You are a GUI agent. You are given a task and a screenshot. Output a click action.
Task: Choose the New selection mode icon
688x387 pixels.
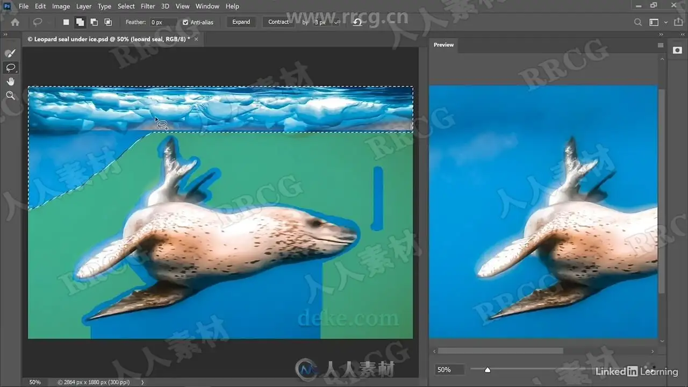[66, 22]
